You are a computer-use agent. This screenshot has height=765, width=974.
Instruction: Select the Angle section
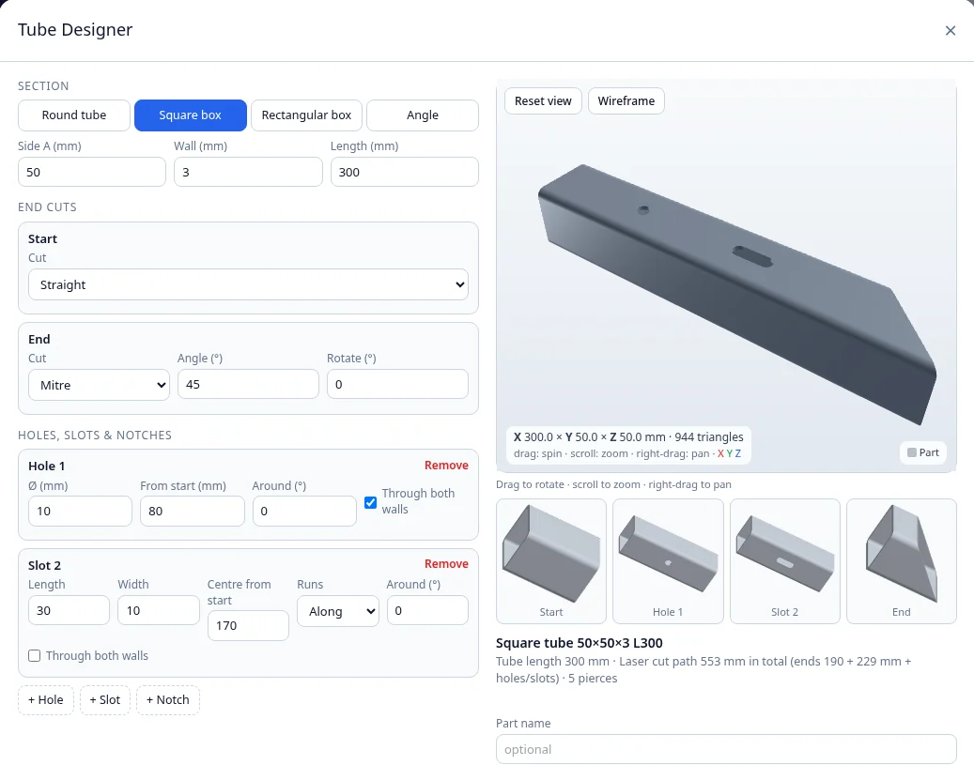(423, 115)
